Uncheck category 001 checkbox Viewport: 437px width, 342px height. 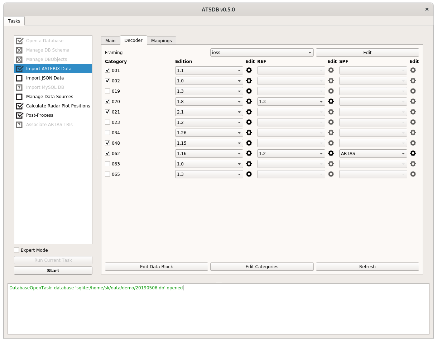[107, 71]
